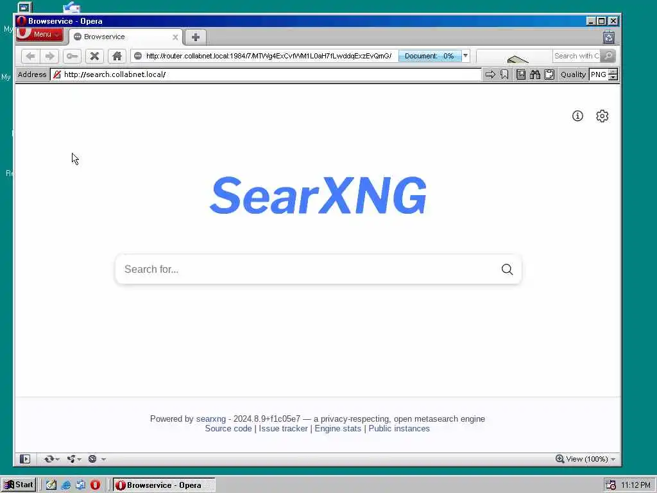Open the Public instances link
The height and width of the screenshot is (493, 657).
point(399,428)
